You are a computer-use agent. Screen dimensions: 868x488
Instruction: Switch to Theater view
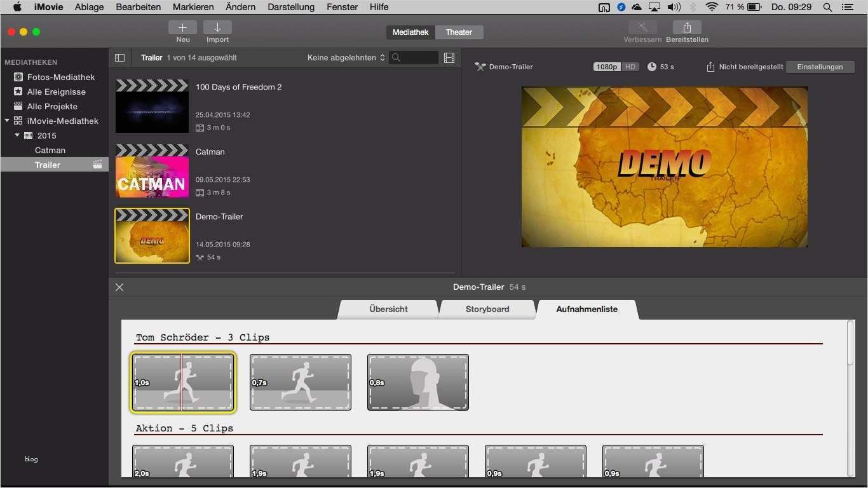pos(459,32)
